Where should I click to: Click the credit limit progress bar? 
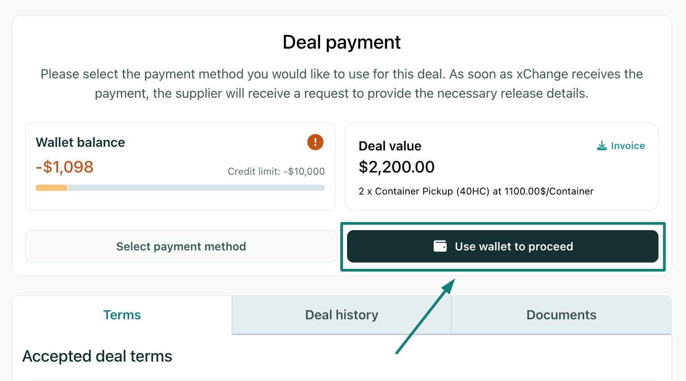click(x=180, y=187)
